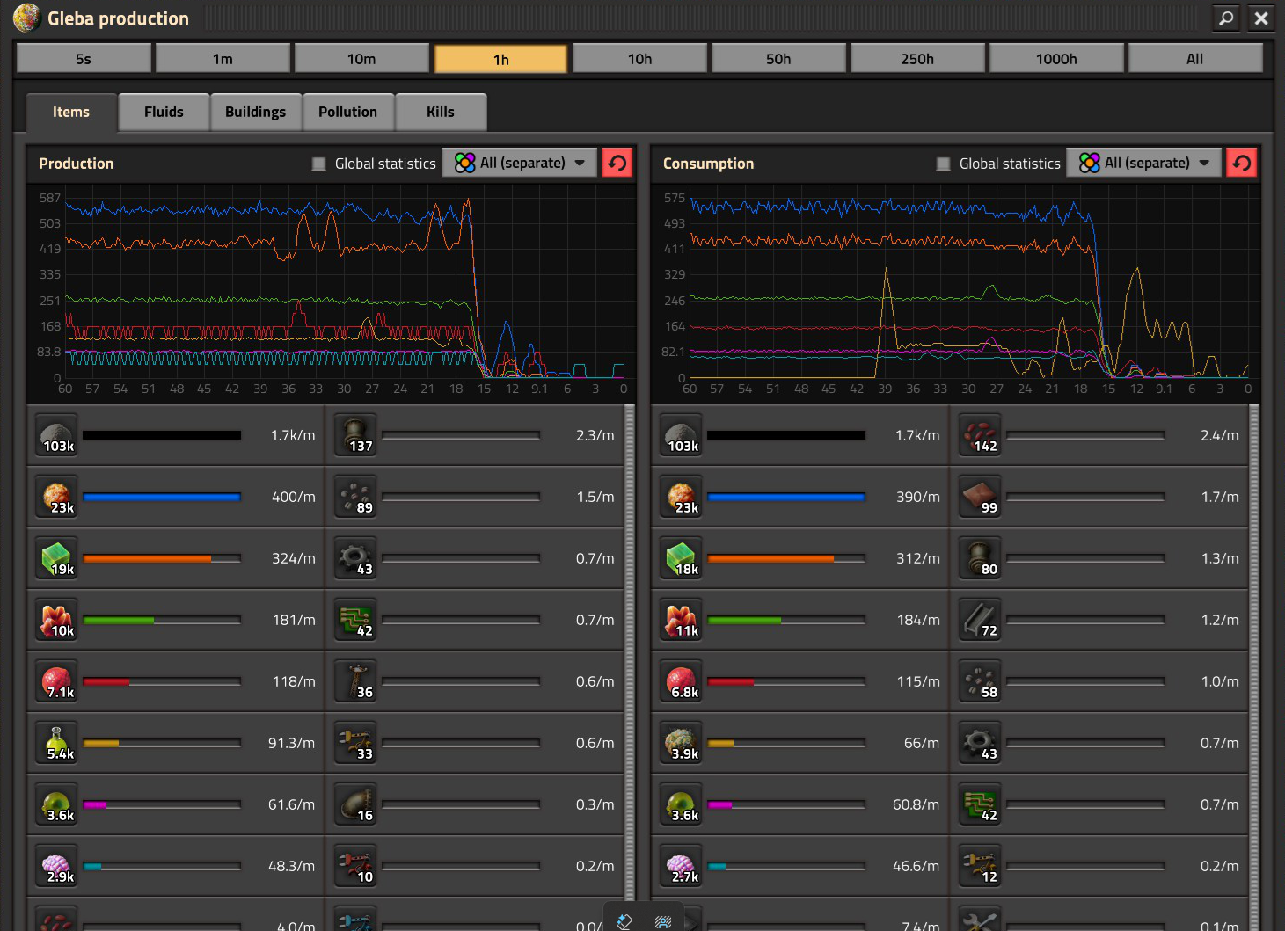1285x931 pixels.
Task: Open the Buildings tab
Action: (x=255, y=113)
